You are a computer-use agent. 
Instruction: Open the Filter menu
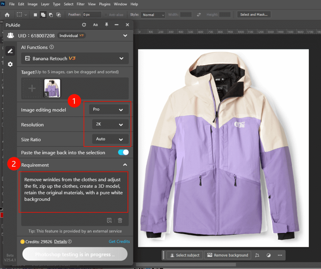[x=81, y=4]
